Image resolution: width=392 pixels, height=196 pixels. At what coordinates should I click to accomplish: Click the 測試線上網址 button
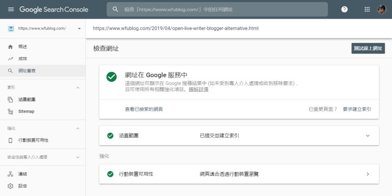click(x=368, y=49)
